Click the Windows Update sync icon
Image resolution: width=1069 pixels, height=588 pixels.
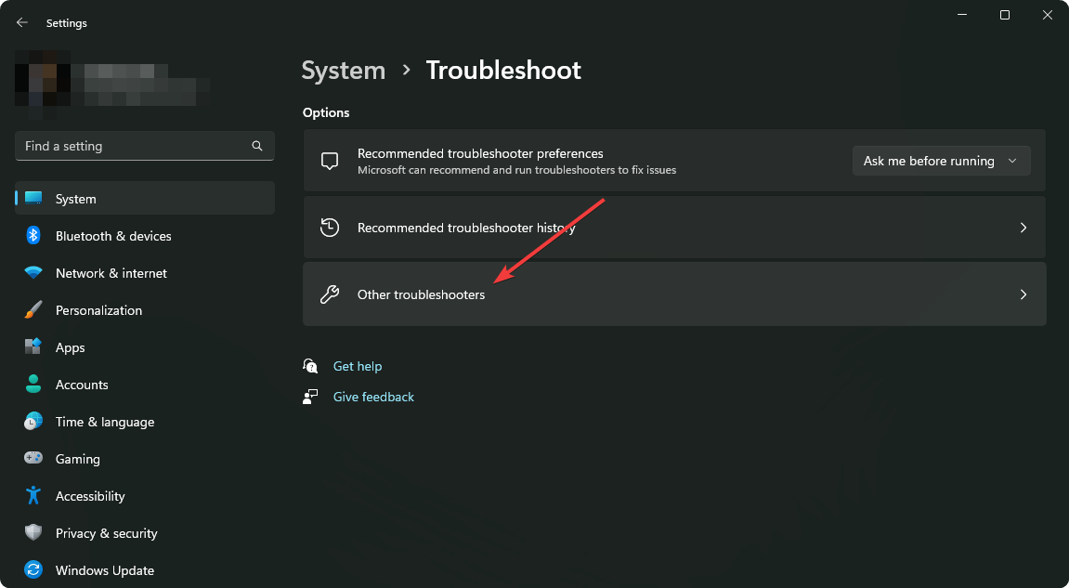tap(33, 570)
